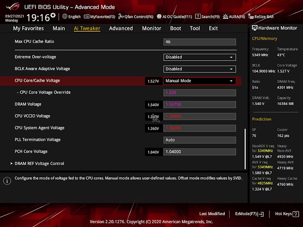303x227 pixels.
Task: Click the Hot Keys question mark icon
Action: [x=295, y=214]
